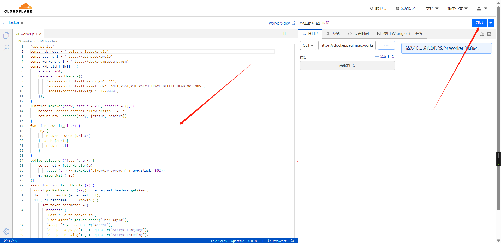Open workers.dev link
The image size is (501, 243).
click(x=279, y=23)
